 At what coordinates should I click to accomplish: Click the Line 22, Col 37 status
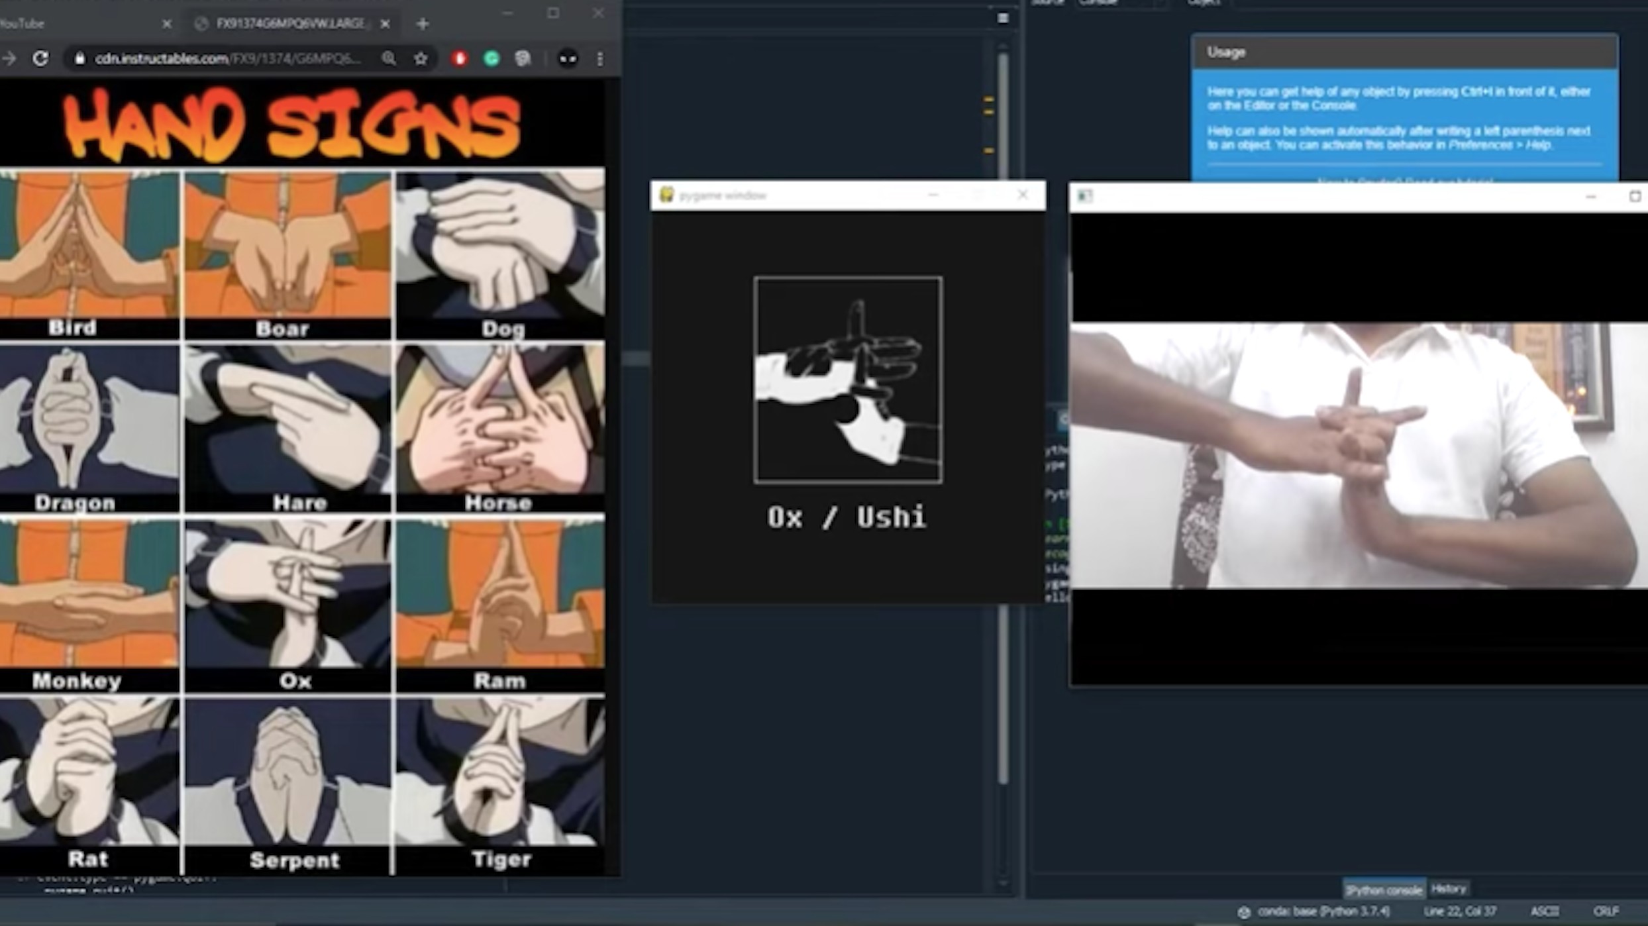tap(1460, 911)
